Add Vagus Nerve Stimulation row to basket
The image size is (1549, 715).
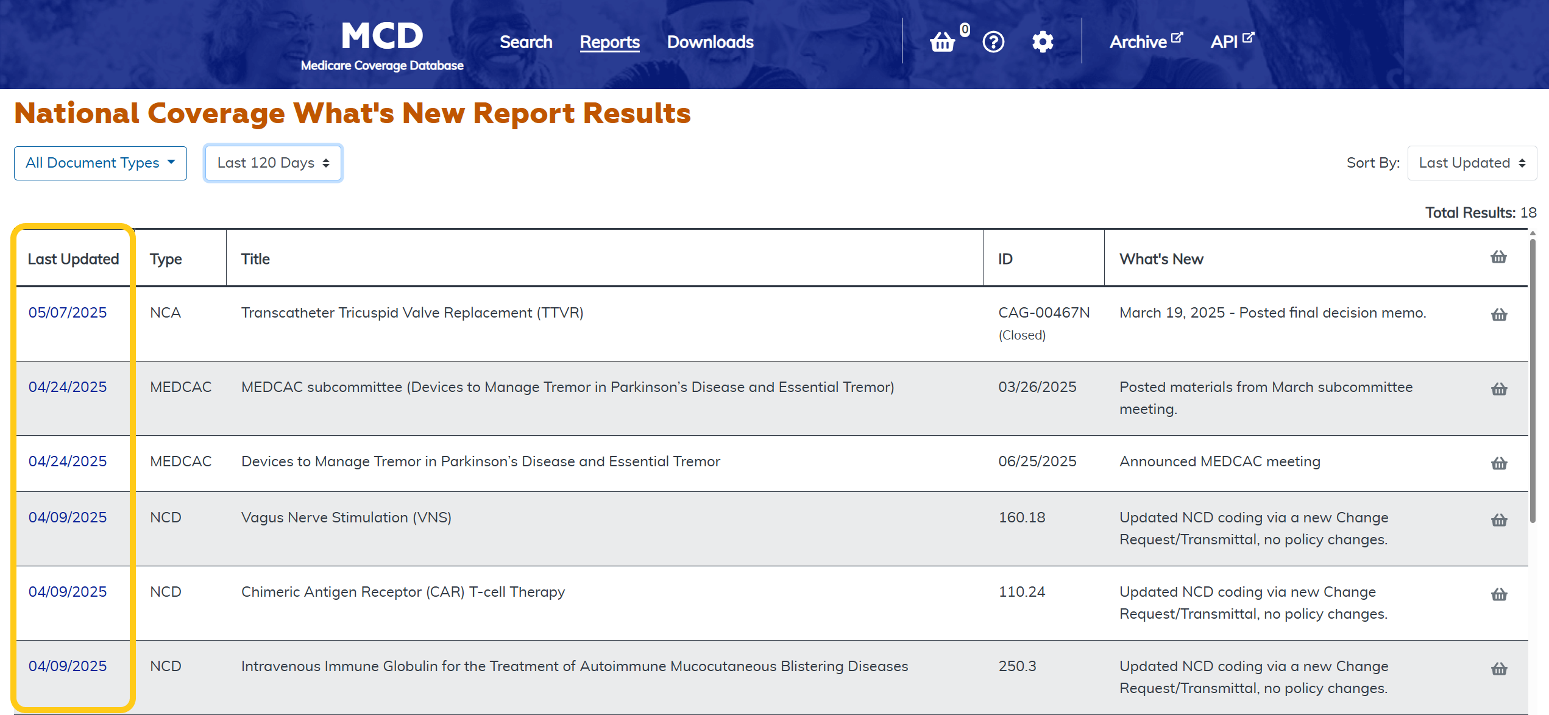click(x=1499, y=520)
